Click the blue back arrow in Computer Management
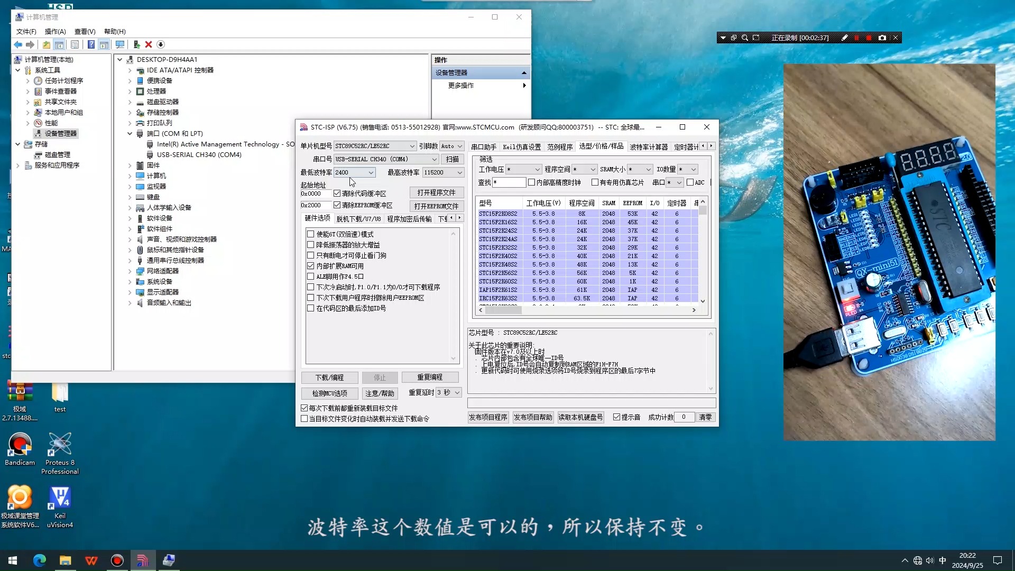Image resolution: width=1015 pixels, height=571 pixels. 18,45
